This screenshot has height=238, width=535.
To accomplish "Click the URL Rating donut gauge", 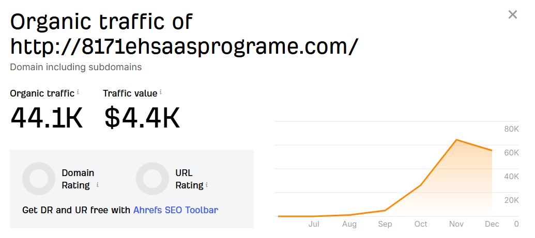I will [152, 179].
